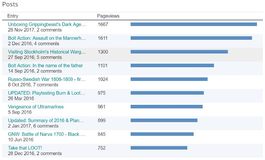Click the pageview bar for 961 views
The width and height of the screenshot is (265, 160).
[166, 107]
